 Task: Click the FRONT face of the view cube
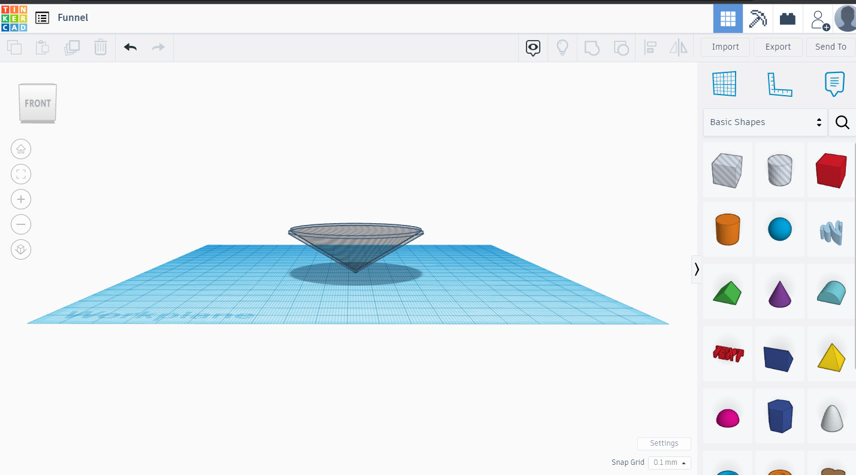(x=38, y=103)
